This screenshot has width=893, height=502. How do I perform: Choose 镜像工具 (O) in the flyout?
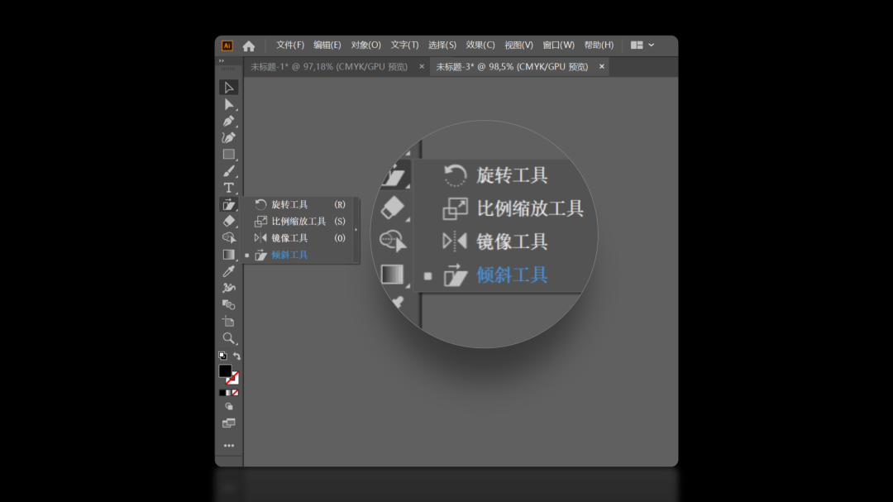(299, 238)
